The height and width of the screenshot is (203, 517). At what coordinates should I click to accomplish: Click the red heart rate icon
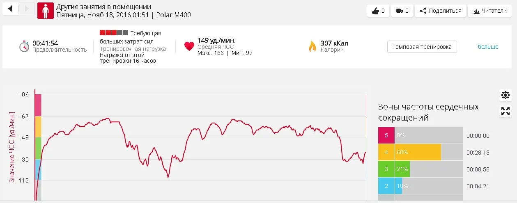189,46
